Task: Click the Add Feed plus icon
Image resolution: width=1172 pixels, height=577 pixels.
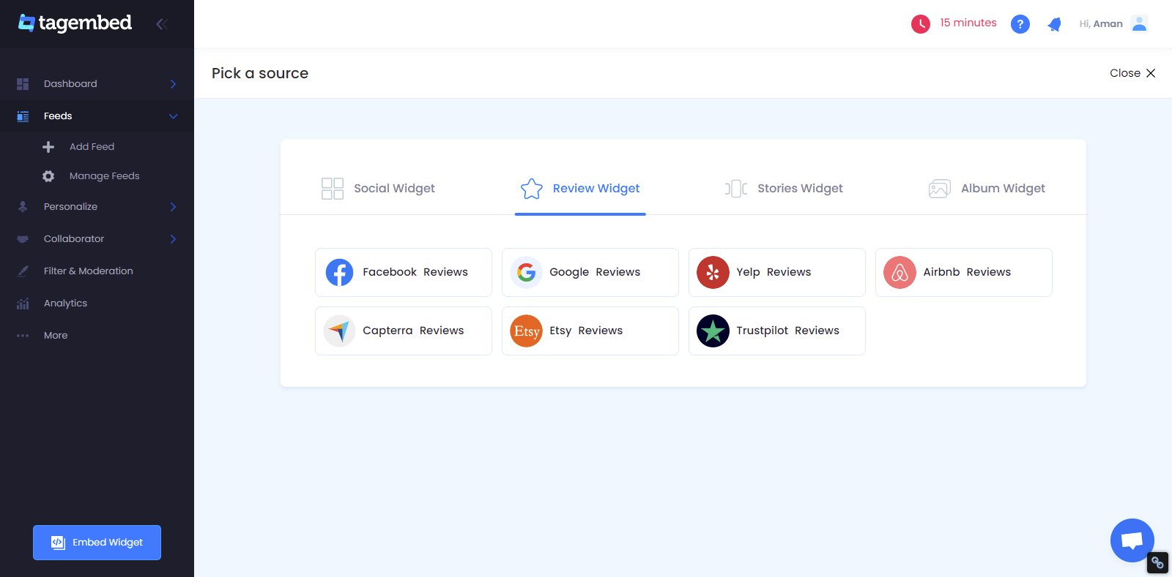Action: click(x=48, y=147)
